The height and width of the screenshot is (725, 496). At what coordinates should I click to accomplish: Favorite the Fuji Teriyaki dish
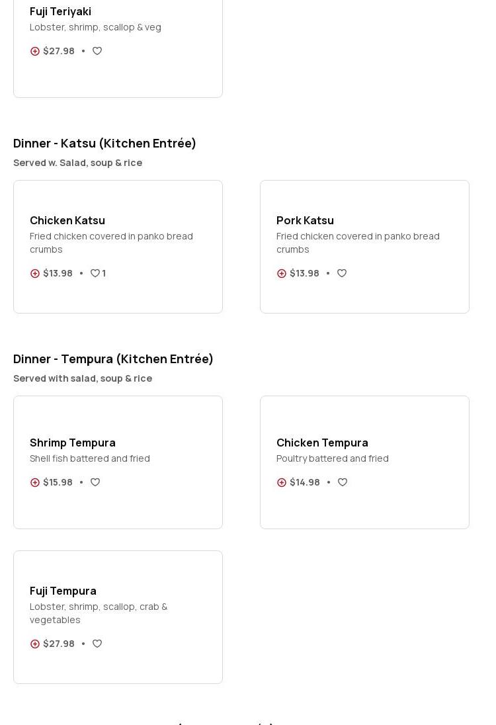point(97,51)
